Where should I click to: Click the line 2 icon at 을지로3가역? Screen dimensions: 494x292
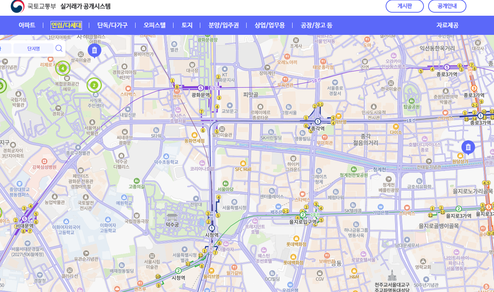tap(458, 209)
